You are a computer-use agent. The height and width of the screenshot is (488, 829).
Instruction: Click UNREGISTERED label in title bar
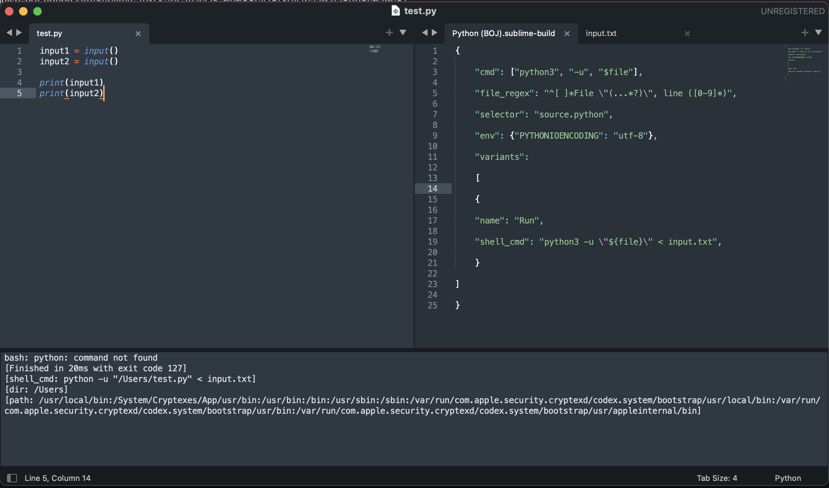click(793, 11)
